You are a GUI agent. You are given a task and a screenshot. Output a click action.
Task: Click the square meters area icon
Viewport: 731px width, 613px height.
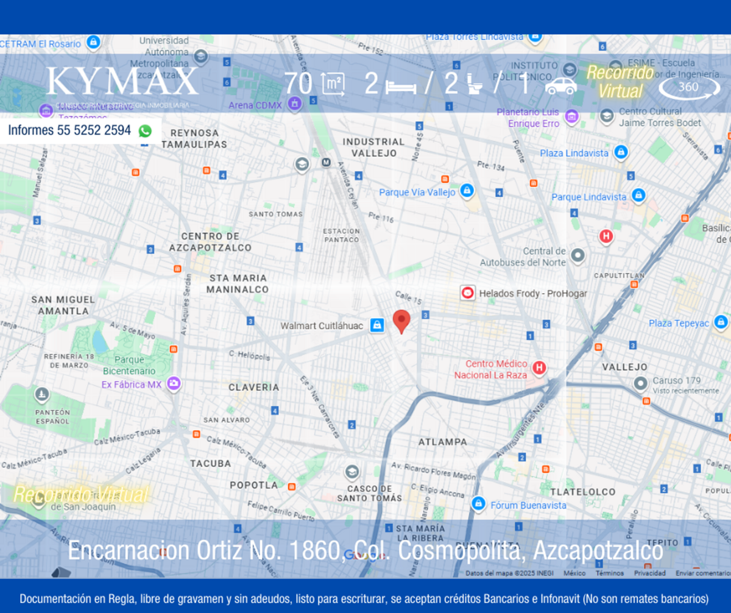pos(333,85)
